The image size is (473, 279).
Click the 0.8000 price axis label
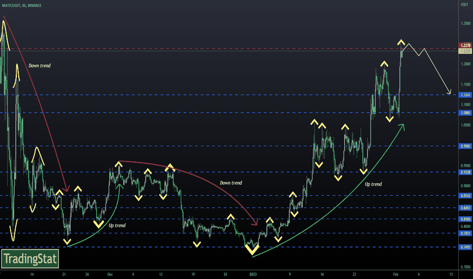coord(465,227)
